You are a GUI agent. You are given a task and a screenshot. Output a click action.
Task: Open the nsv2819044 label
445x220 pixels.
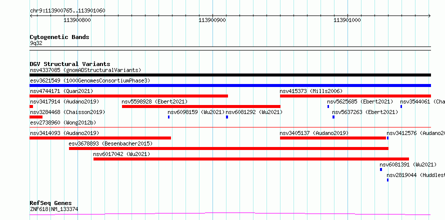click(415, 175)
